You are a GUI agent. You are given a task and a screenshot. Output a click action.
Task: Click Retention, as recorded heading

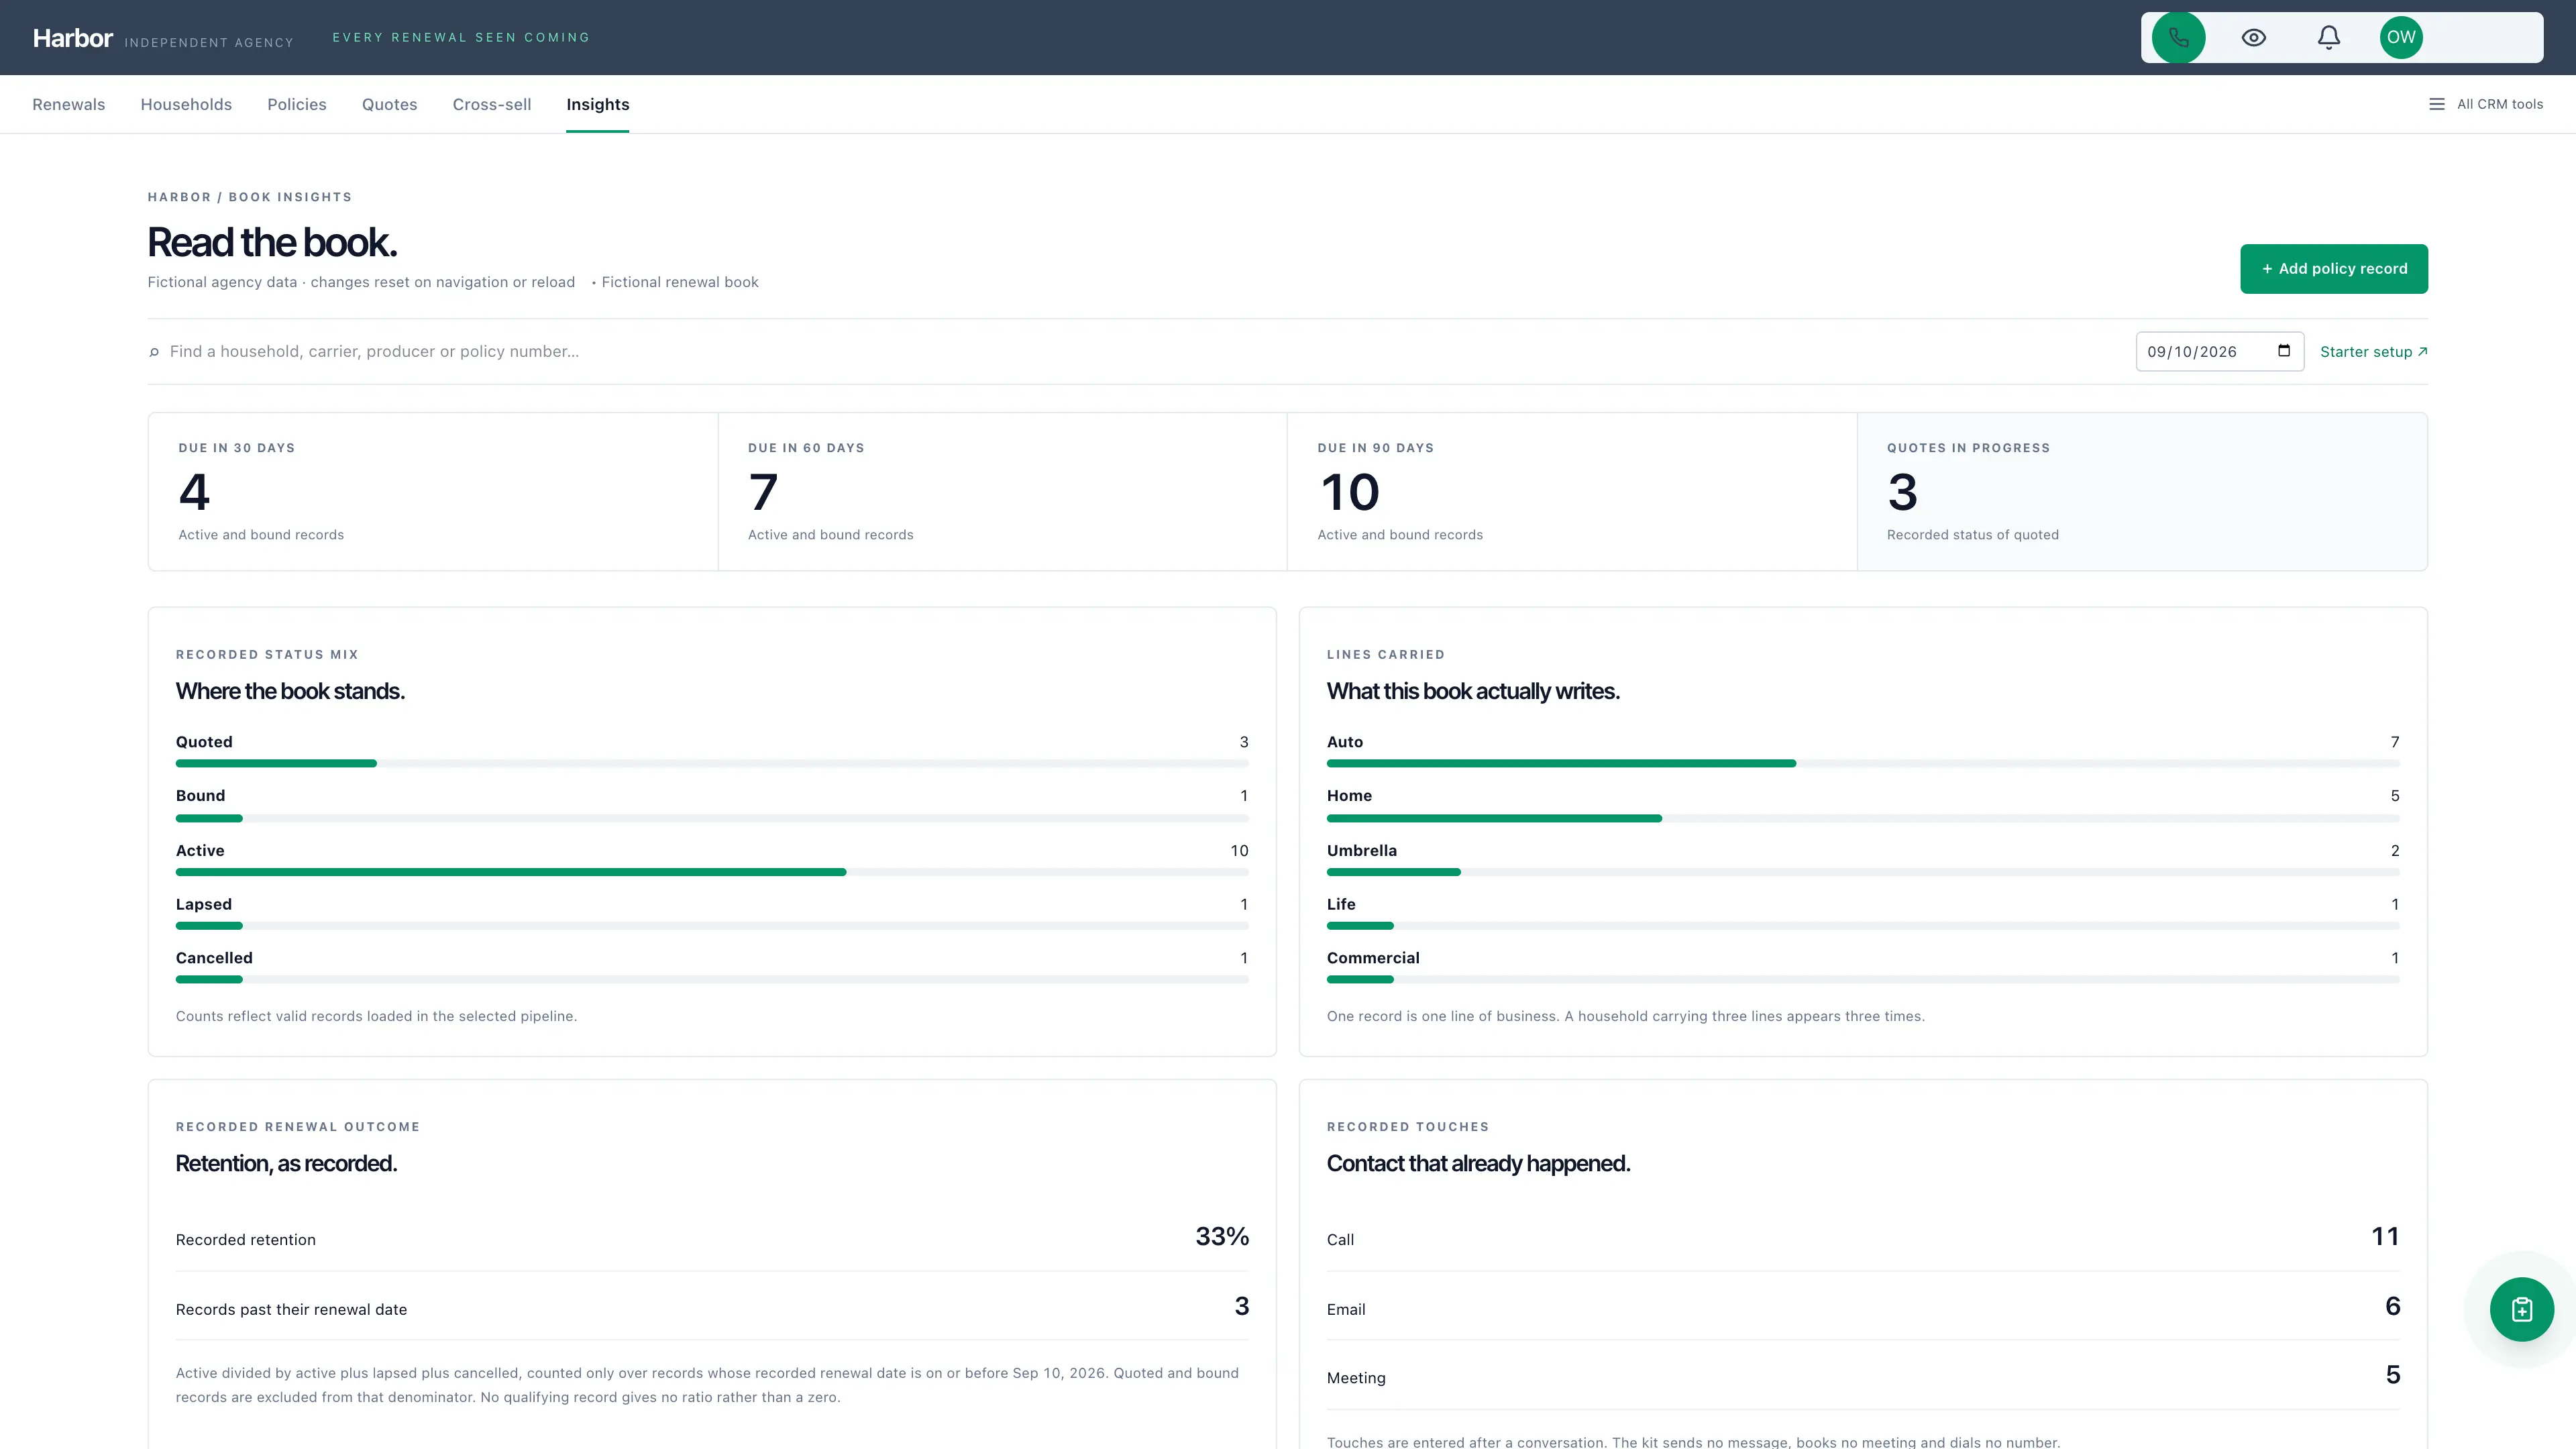coord(286,1163)
